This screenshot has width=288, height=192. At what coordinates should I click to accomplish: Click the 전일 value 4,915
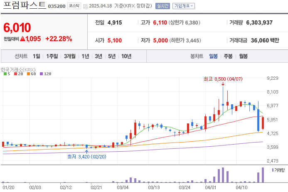click(115, 22)
